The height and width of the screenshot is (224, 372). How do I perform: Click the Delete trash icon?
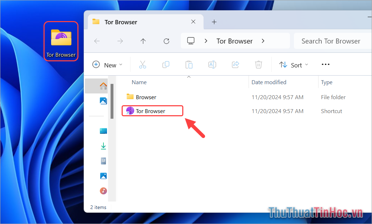[x=258, y=65]
